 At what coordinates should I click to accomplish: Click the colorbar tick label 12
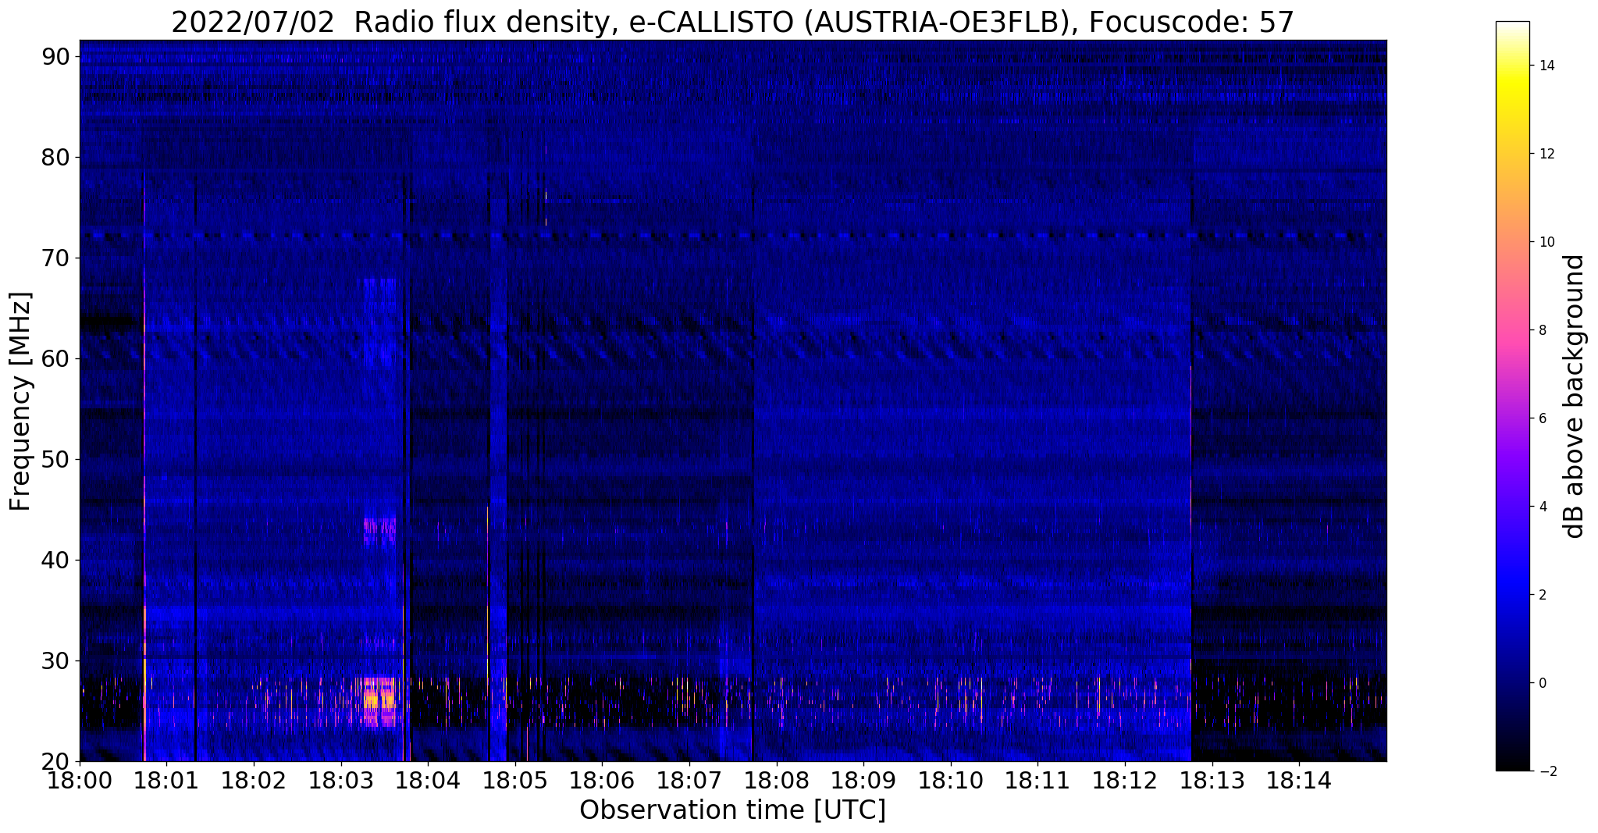(x=1546, y=154)
